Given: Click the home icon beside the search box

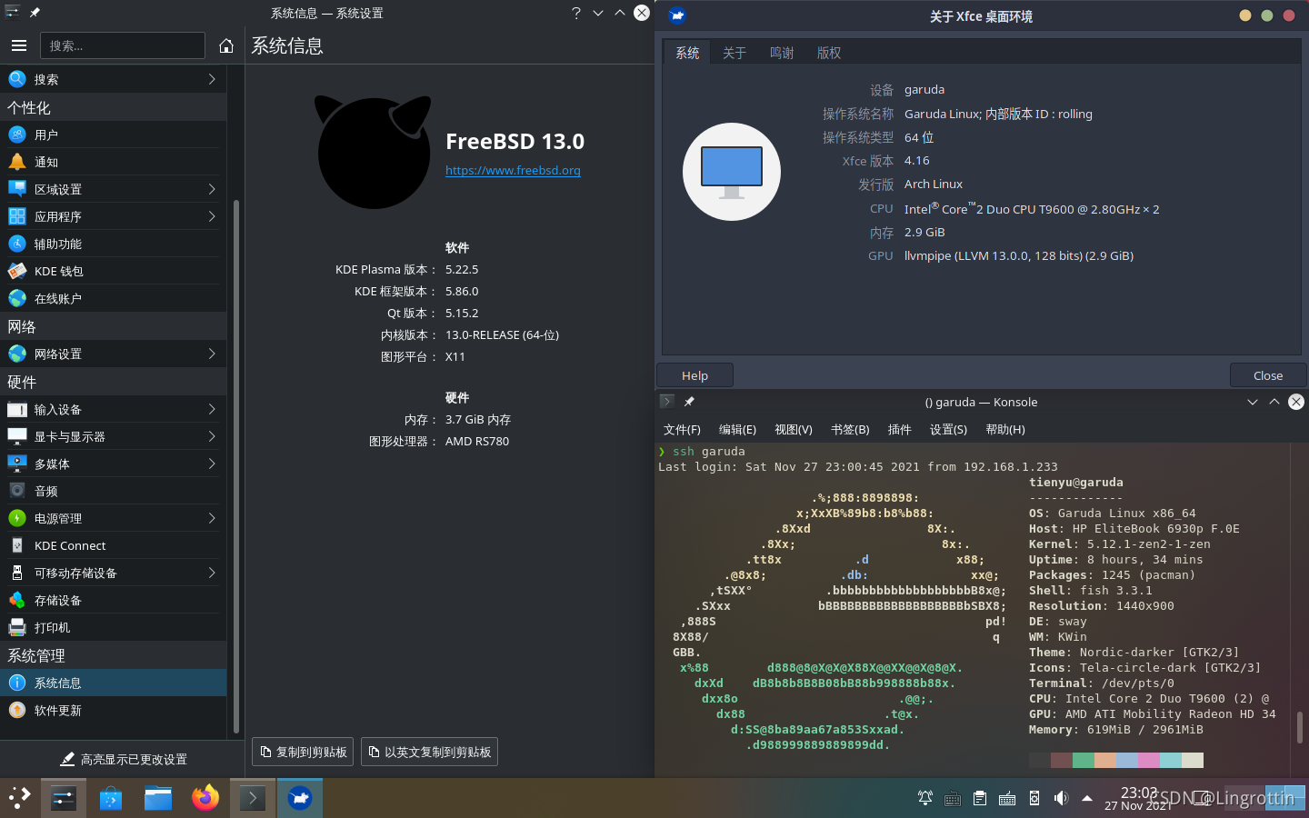Looking at the screenshot, I should [x=226, y=45].
